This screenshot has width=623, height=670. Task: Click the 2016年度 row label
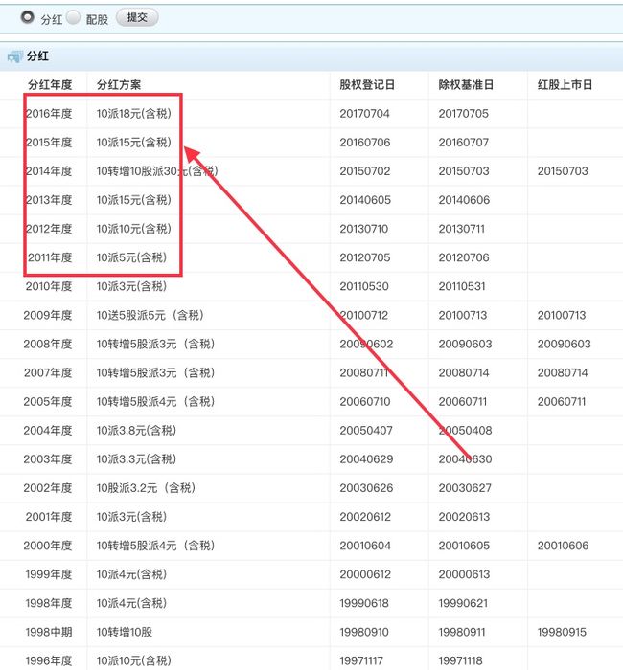49,114
